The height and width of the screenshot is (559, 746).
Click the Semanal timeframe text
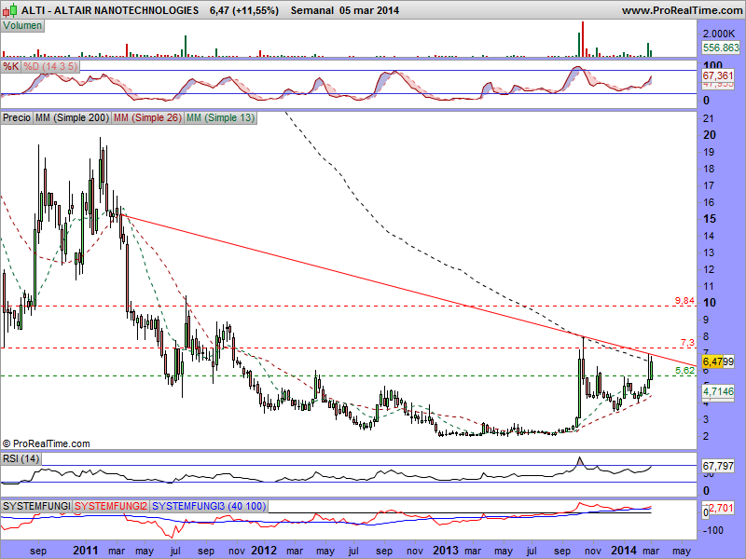(311, 10)
